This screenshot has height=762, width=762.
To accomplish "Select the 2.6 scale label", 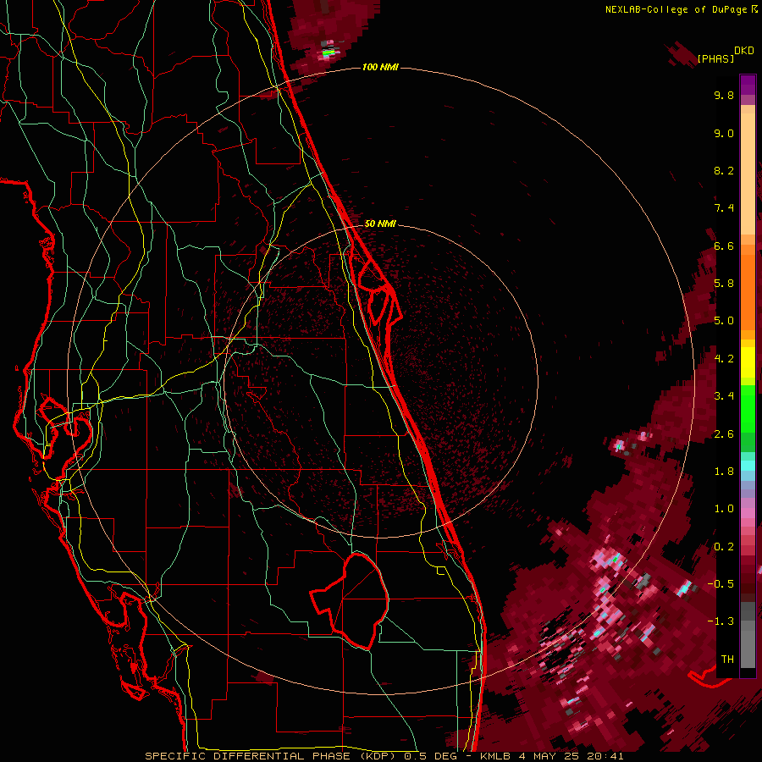I will coord(724,434).
